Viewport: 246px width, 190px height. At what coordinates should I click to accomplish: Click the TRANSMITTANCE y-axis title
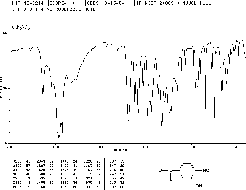[x=1, y=89]
